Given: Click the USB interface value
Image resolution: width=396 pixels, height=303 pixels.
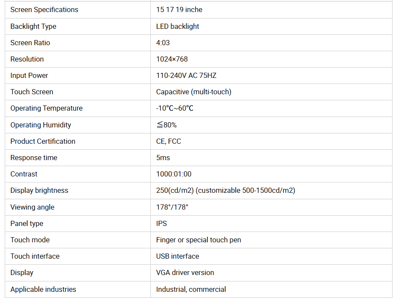Looking at the screenshot, I should coord(178,256).
